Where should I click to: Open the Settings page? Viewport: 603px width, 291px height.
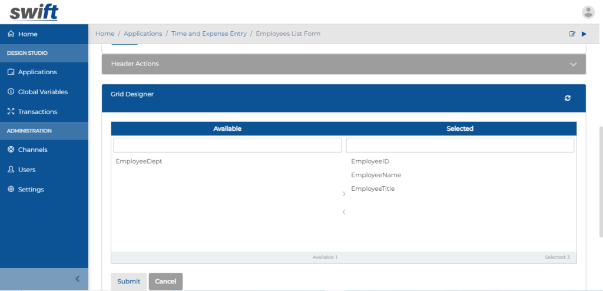31,190
